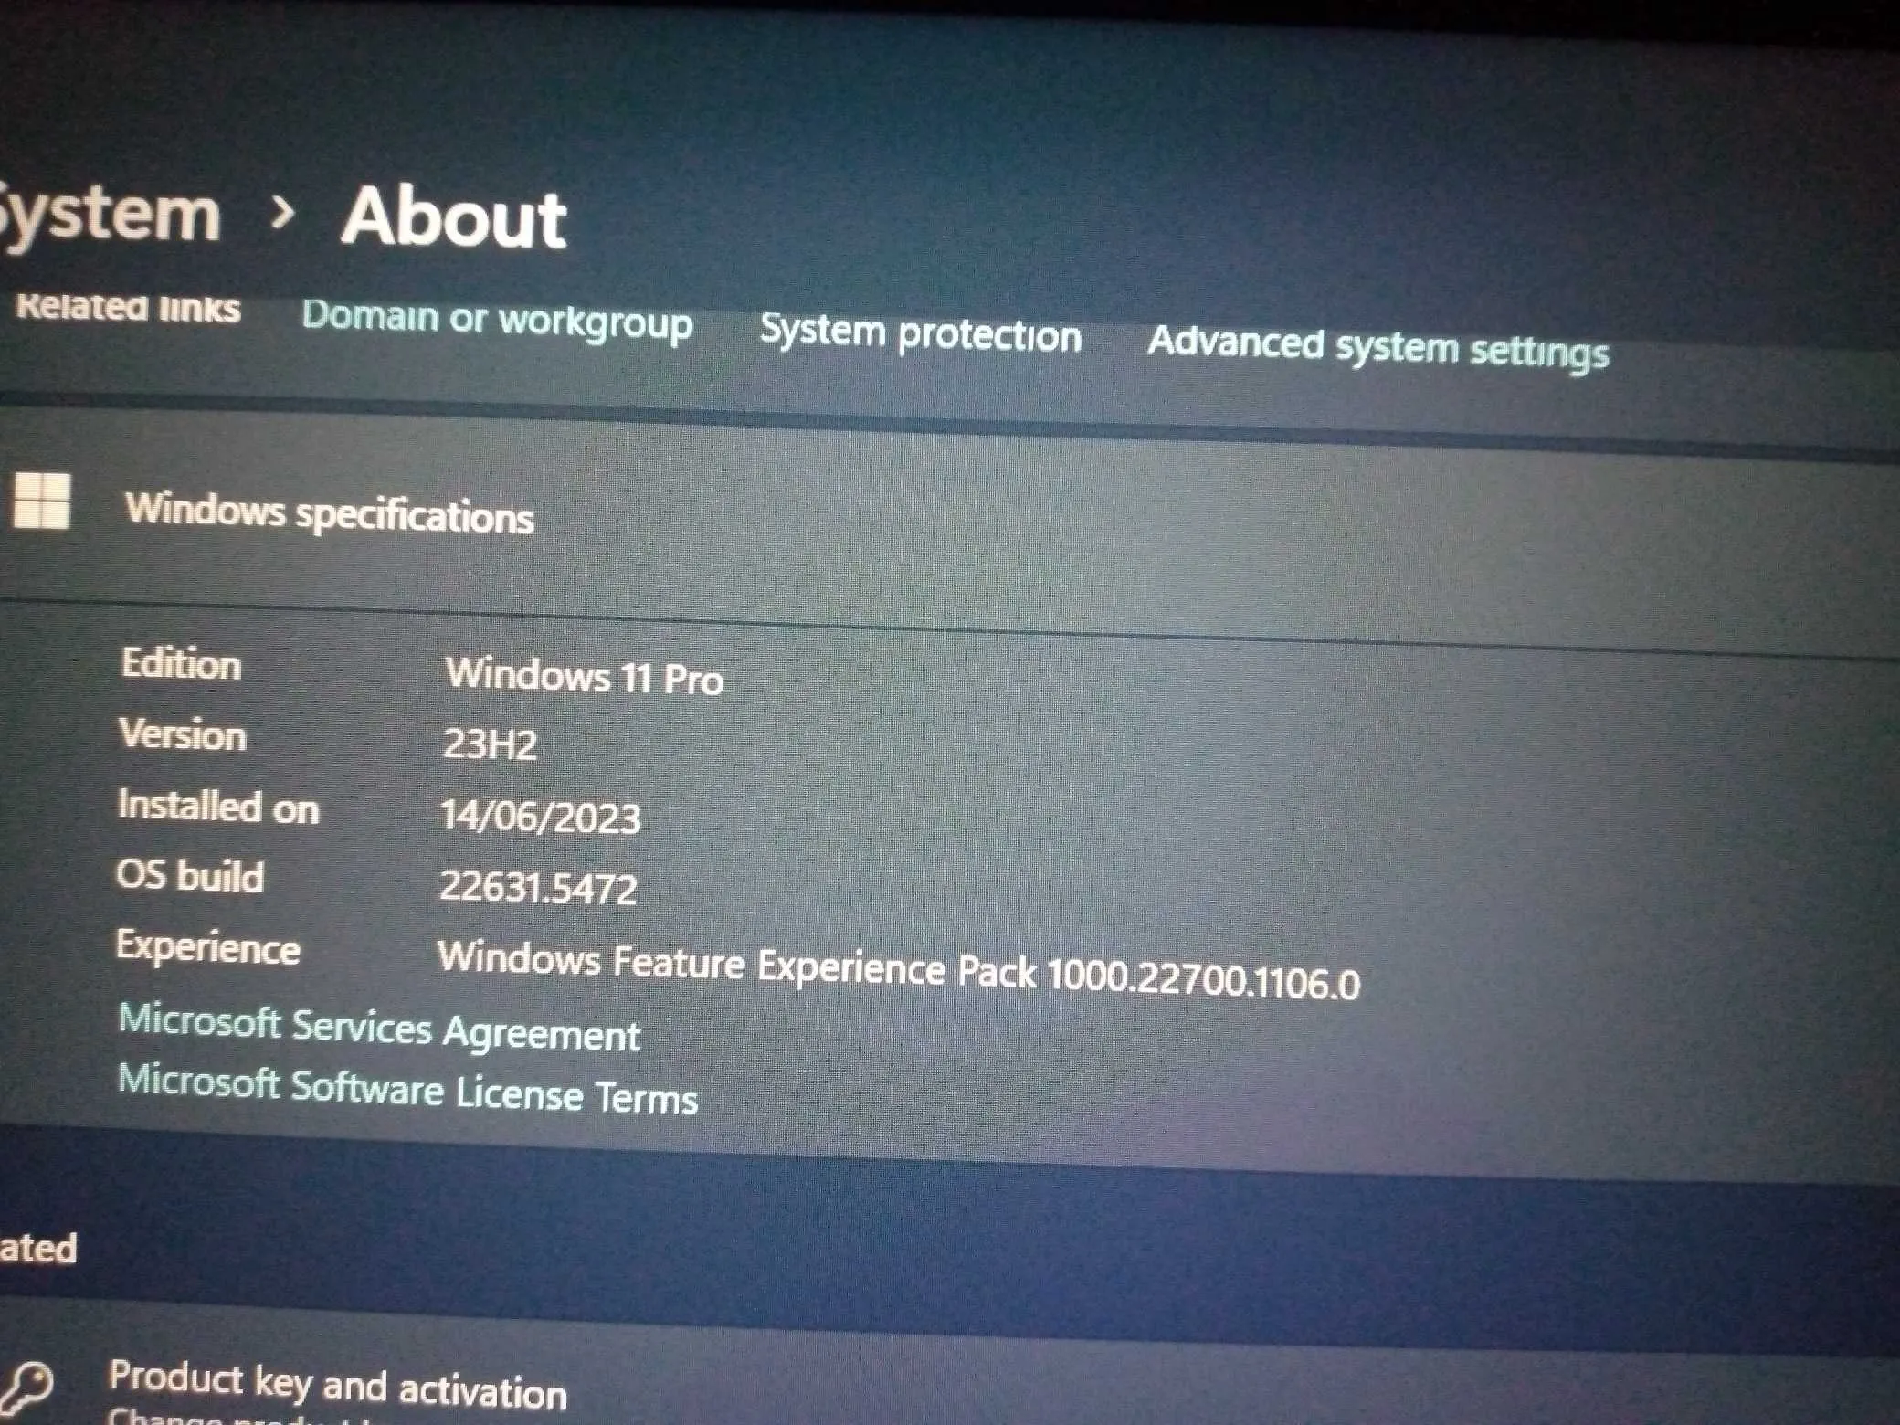Select Windows Feature Experience Pack value

pyautogui.click(x=899, y=971)
